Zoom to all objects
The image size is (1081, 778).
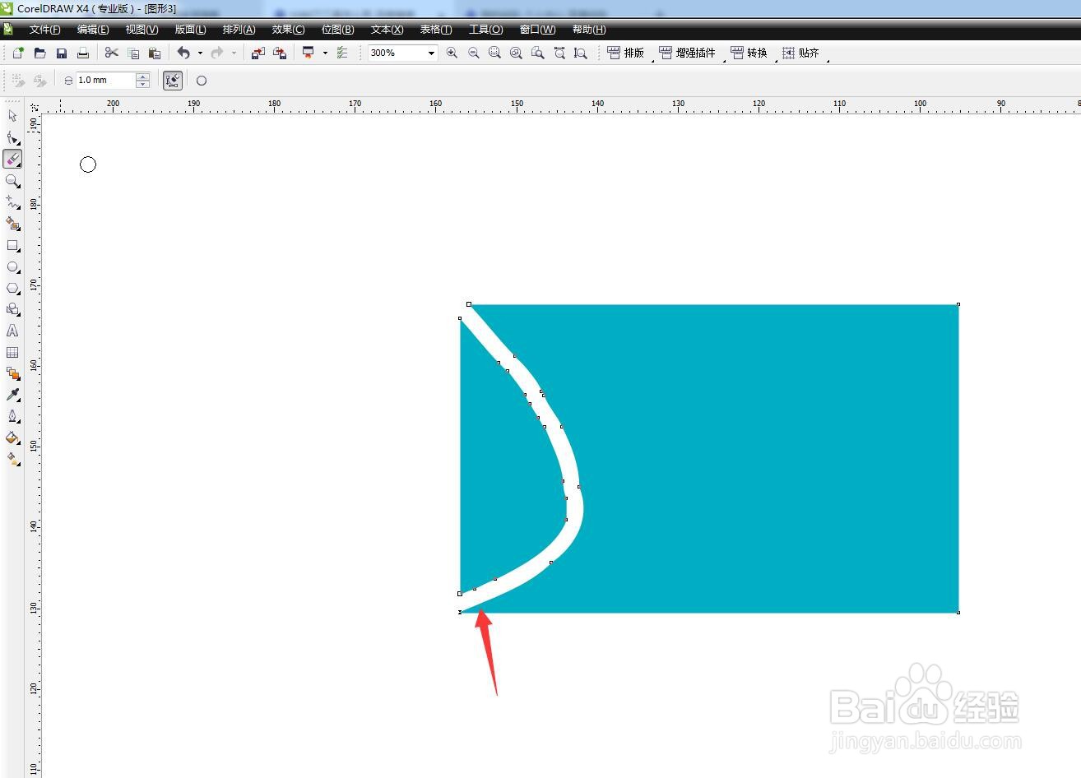[516, 53]
